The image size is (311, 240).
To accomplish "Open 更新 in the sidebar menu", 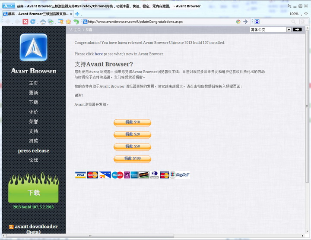I will coord(33,93).
